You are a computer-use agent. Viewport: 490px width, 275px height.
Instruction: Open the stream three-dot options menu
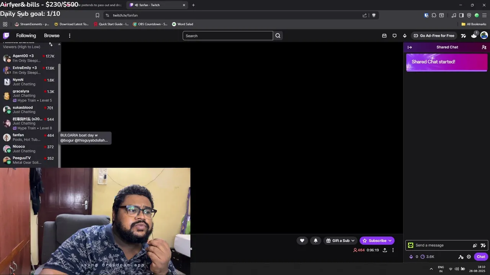coord(393,250)
